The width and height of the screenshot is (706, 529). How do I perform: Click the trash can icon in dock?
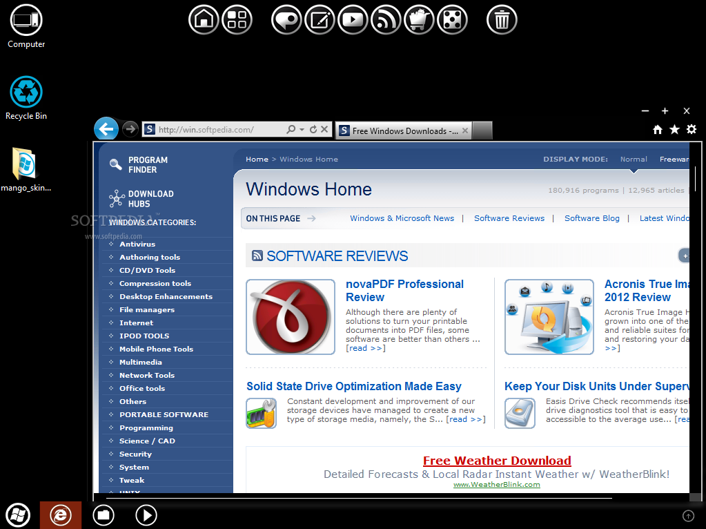tap(502, 19)
